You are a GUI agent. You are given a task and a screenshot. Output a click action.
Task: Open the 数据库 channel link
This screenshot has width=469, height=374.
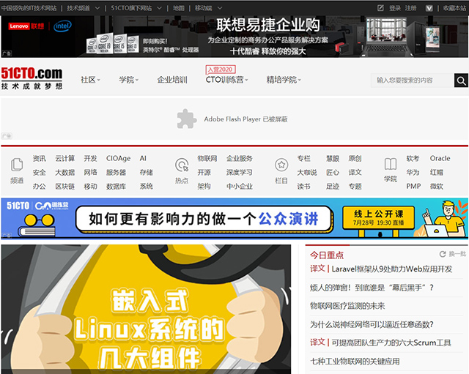tap(116, 187)
